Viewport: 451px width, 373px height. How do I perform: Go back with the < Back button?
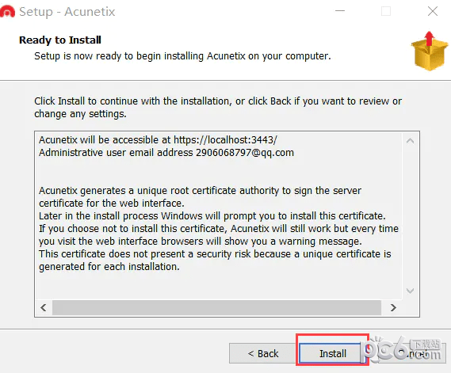[263, 353]
